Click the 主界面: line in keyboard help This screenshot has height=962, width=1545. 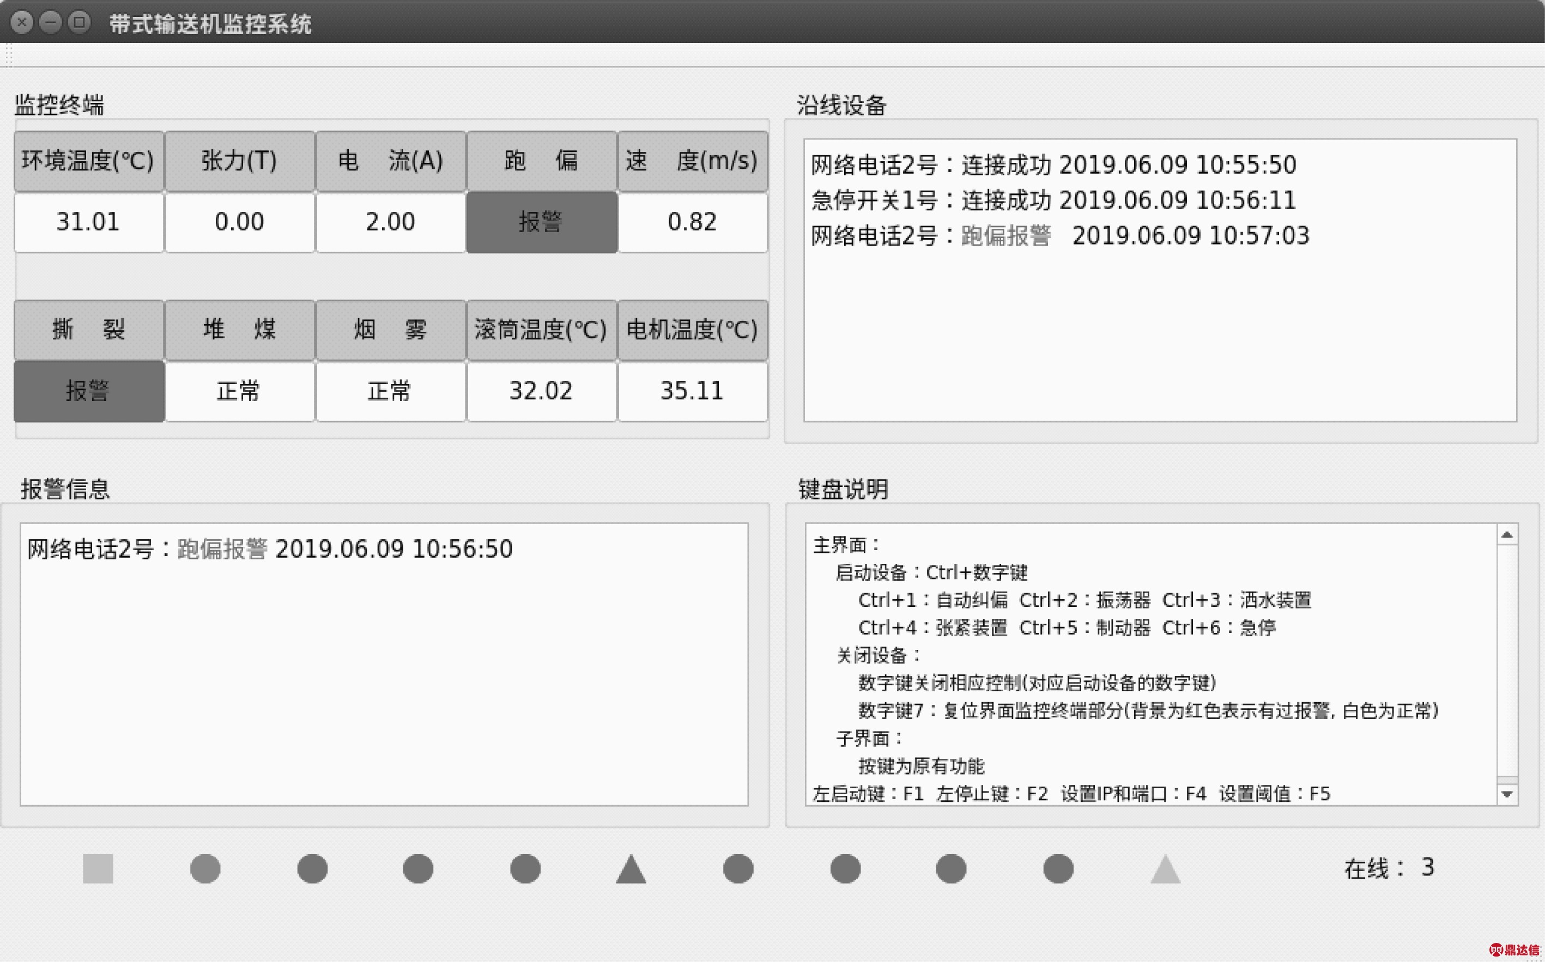coord(847,545)
